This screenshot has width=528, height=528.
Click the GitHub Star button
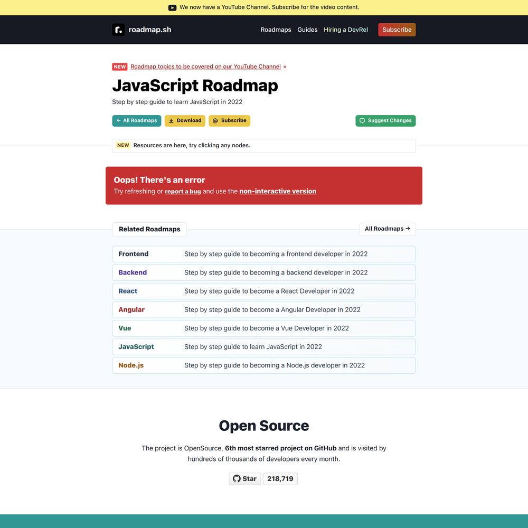pyautogui.click(x=245, y=479)
